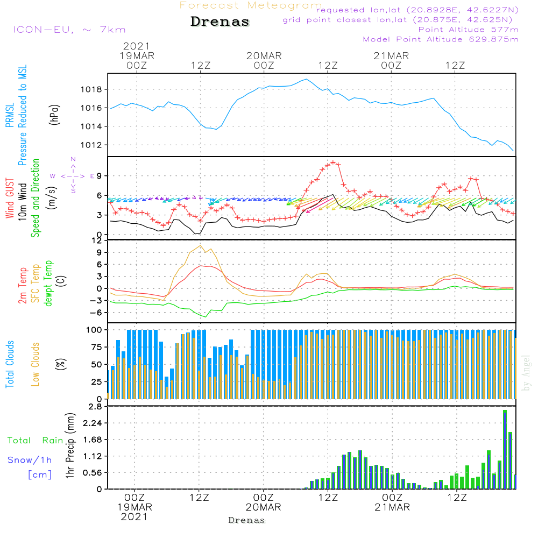538x538 pixels.
Task: Click the '[cm]' snow unit label
Action: coord(40,475)
